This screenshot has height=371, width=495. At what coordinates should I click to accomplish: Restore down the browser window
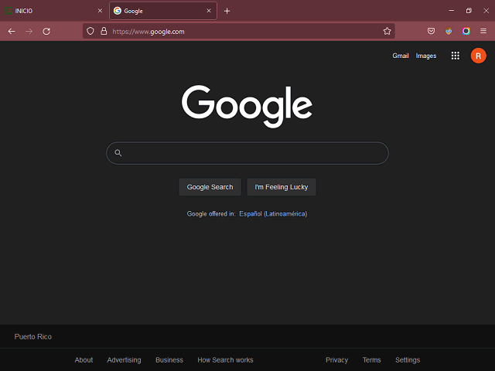click(x=469, y=11)
